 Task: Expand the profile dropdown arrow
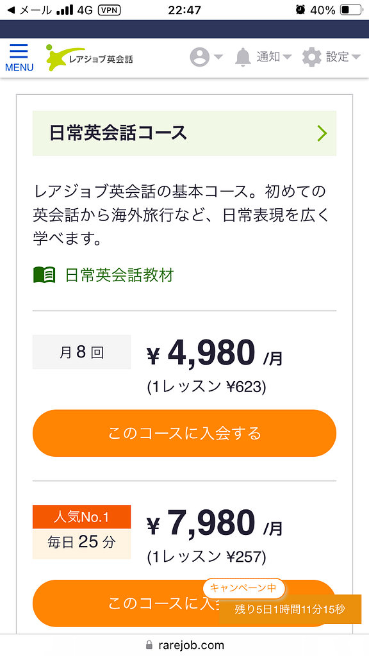pyautogui.click(x=218, y=58)
